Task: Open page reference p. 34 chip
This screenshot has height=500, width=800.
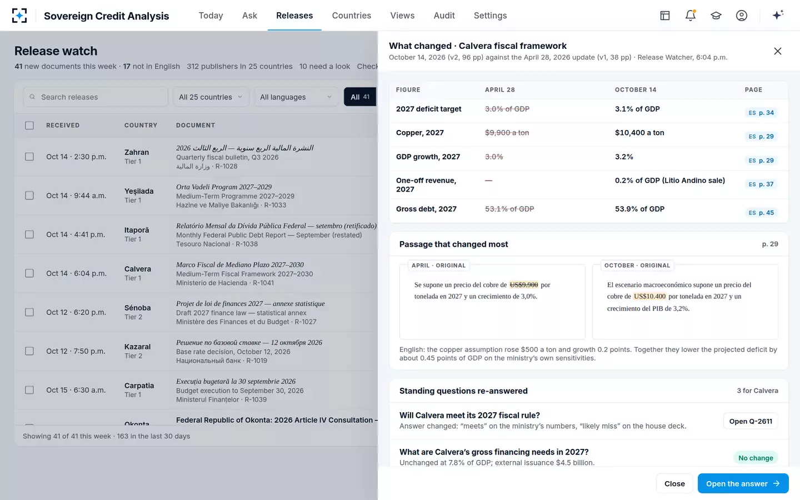Action: (761, 113)
